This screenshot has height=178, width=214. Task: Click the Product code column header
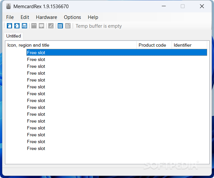(x=154, y=45)
